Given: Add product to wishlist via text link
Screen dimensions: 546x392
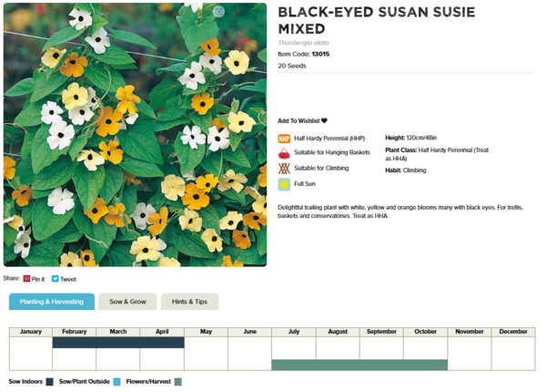Looking at the screenshot, I should [298, 120].
